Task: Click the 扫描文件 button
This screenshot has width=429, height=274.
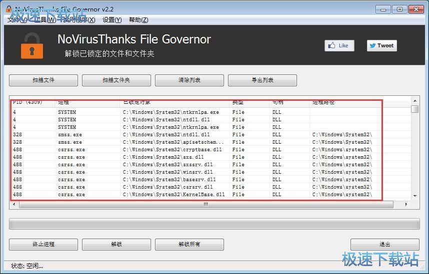Action: pos(43,80)
